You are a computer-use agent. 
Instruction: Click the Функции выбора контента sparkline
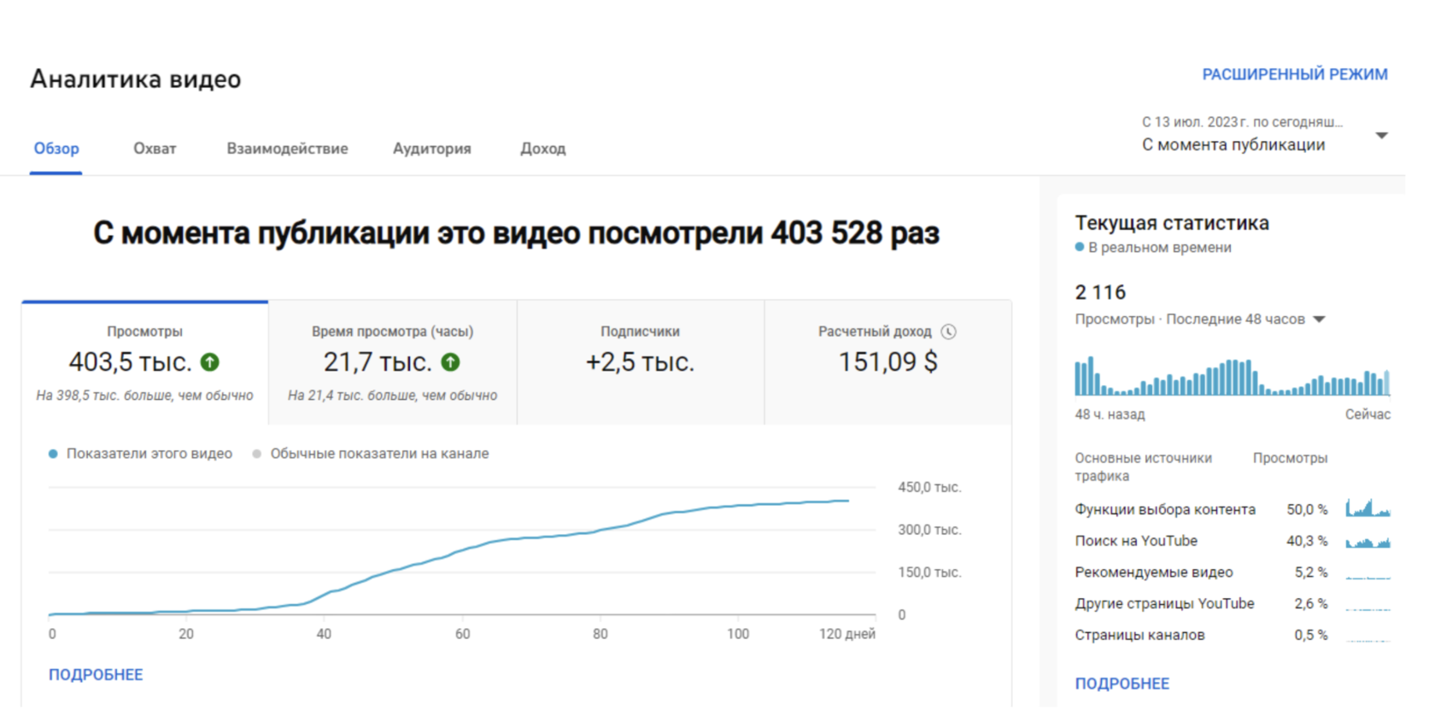pos(1368,508)
